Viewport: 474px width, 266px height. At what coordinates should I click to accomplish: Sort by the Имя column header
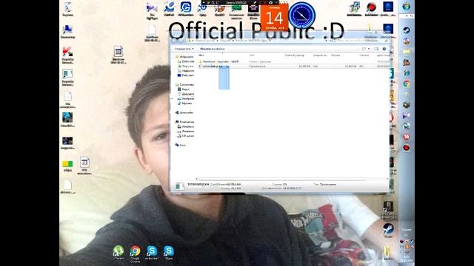[201, 55]
